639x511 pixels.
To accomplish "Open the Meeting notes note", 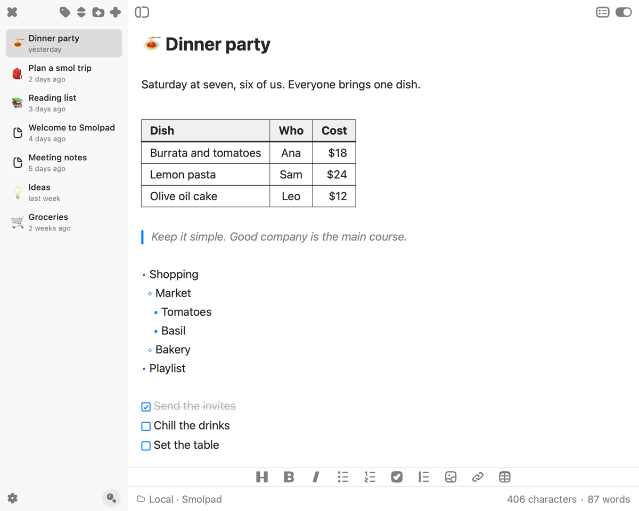I will [64, 162].
